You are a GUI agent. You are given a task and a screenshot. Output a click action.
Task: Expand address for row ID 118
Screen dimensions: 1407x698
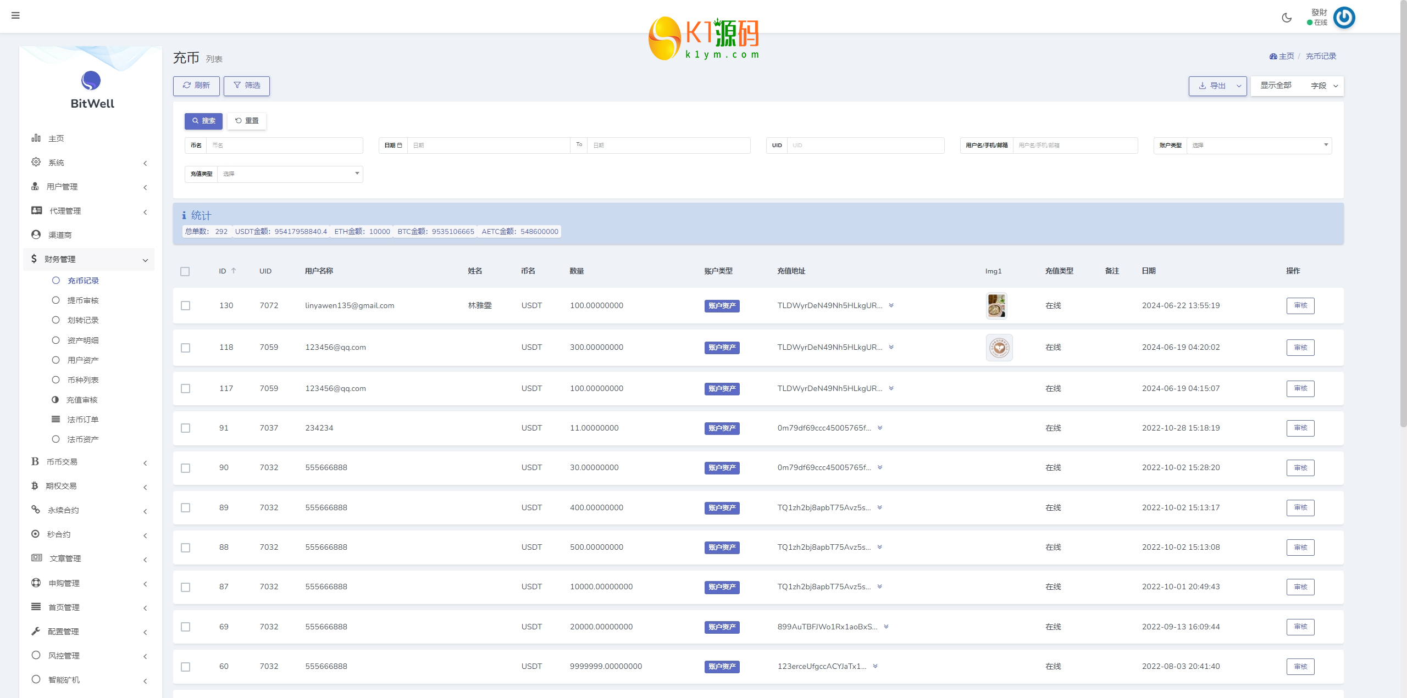pos(891,347)
